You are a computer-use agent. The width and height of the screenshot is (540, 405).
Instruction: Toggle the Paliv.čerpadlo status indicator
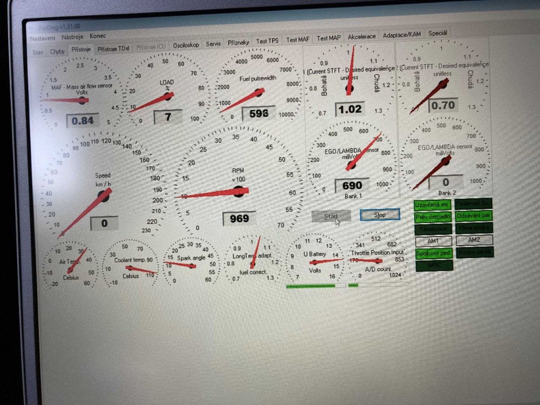[x=433, y=217]
